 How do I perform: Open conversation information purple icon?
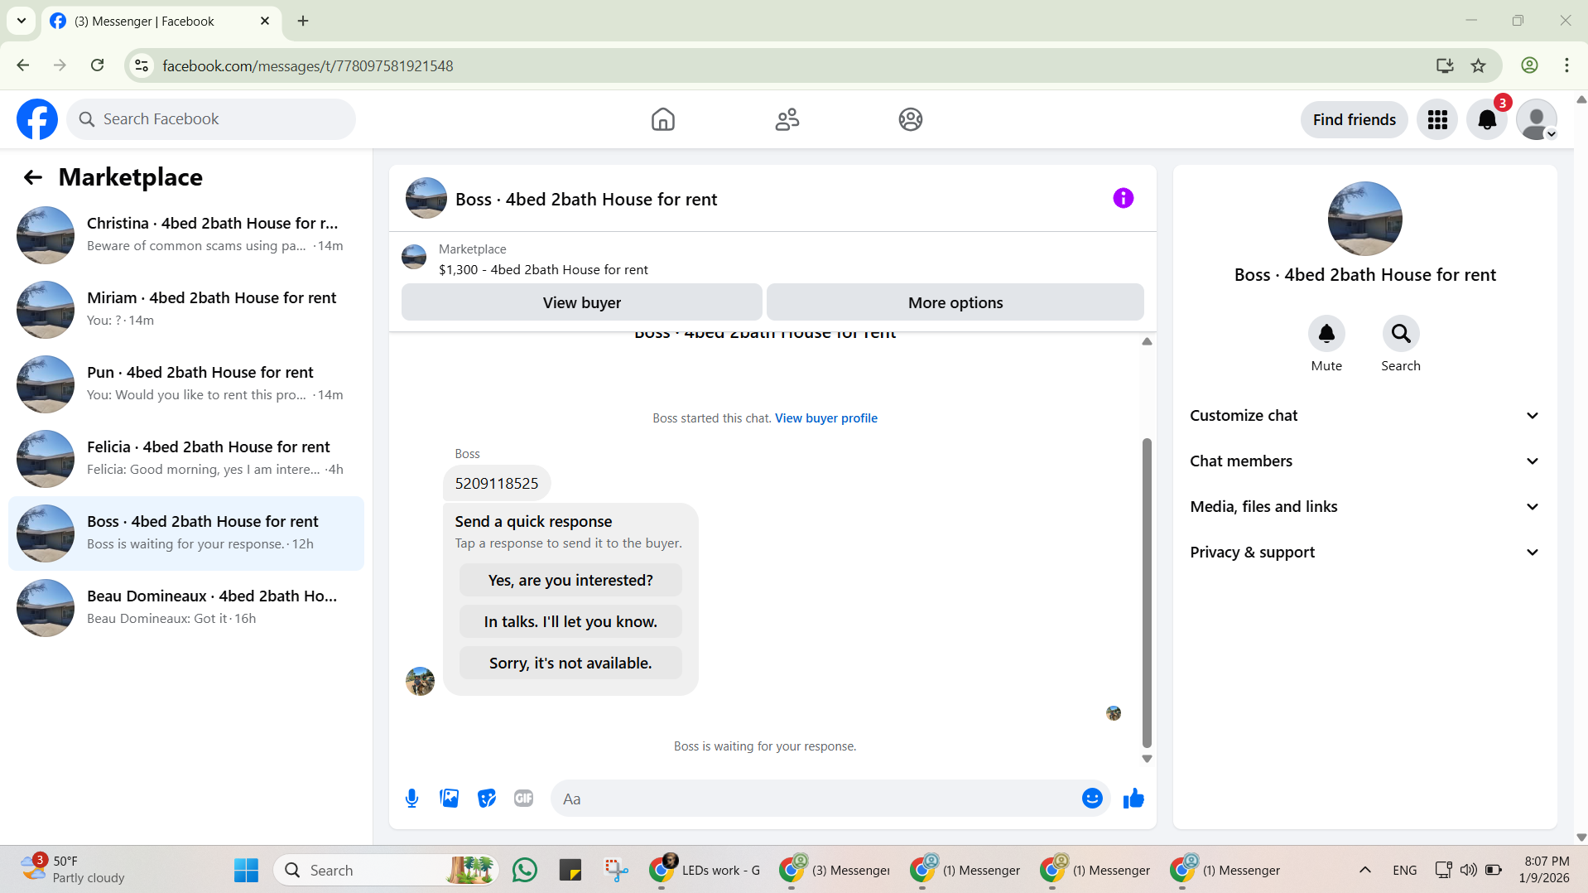pos(1123,198)
